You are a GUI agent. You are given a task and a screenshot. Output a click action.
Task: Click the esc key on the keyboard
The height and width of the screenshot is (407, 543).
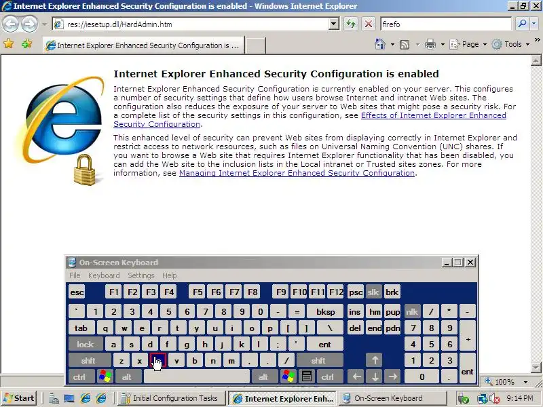(77, 292)
